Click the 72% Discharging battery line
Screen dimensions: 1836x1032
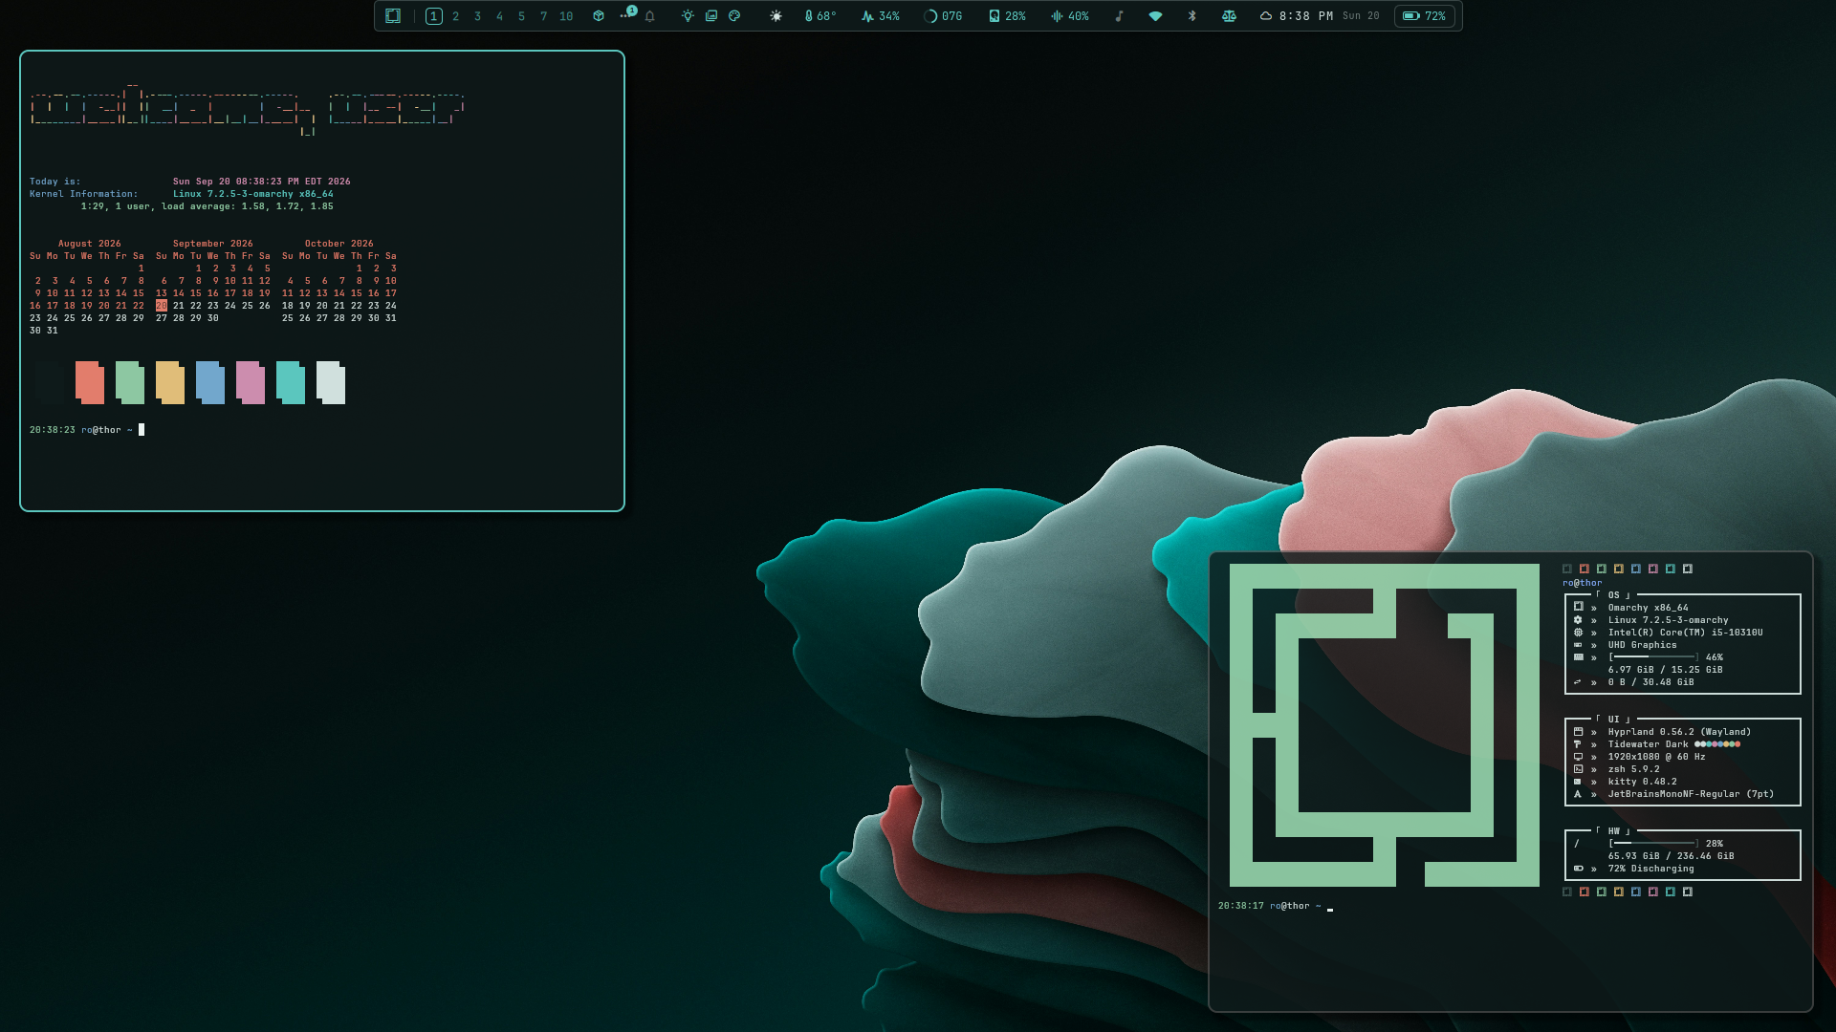1651,869
